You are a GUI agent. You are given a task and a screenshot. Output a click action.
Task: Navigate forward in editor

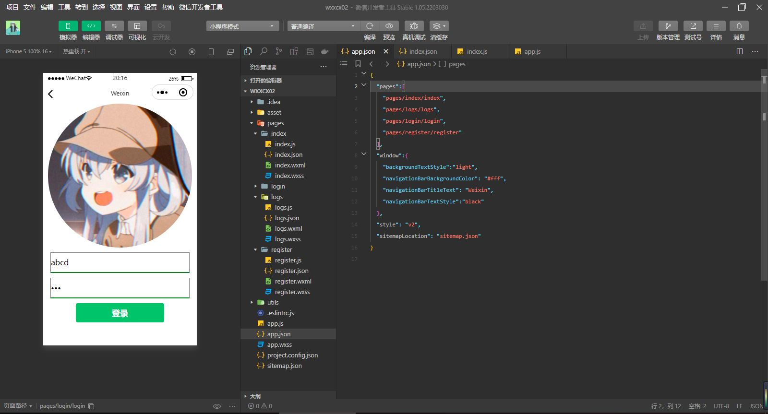386,64
